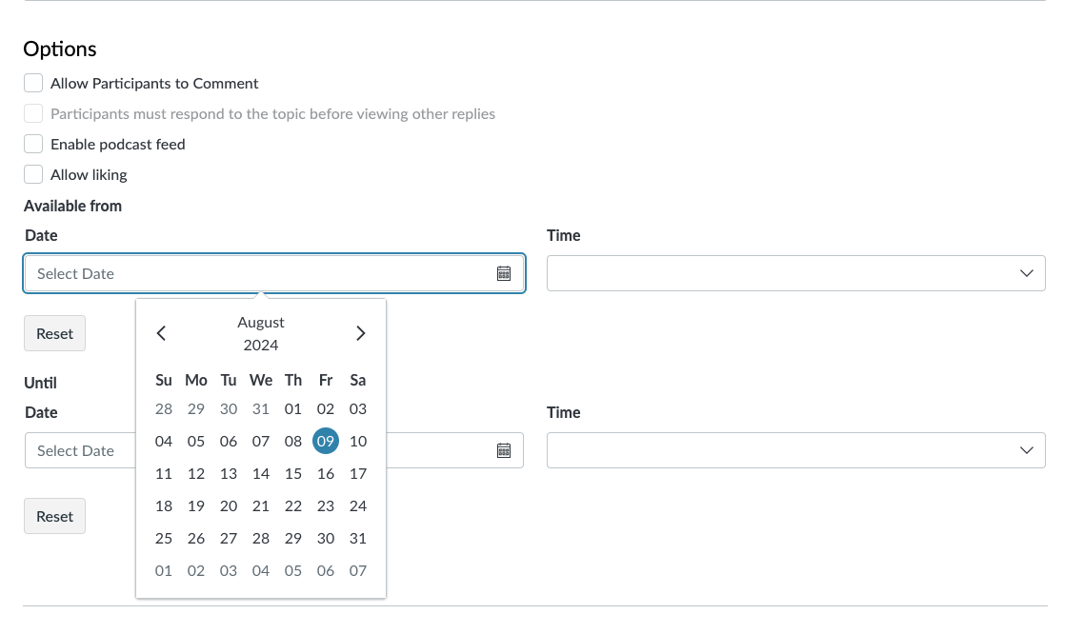Check Allow Participants to Comment
Screen dimensions: 1083x634
click(x=33, y=83)
